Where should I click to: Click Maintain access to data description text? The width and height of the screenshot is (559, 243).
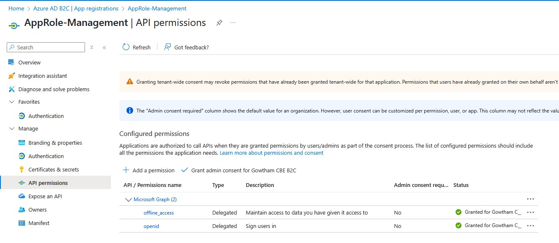[307, 213]
